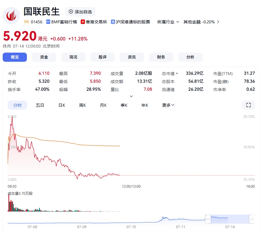Screen dimensions: 260x232
Task: Select the 日K chart view
Action: coord(62,105)
